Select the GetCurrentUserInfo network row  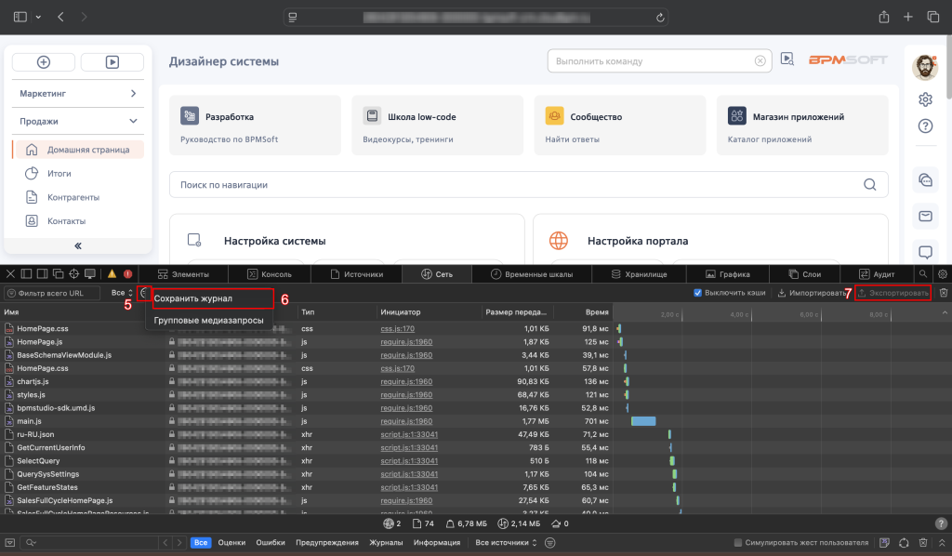306,447
